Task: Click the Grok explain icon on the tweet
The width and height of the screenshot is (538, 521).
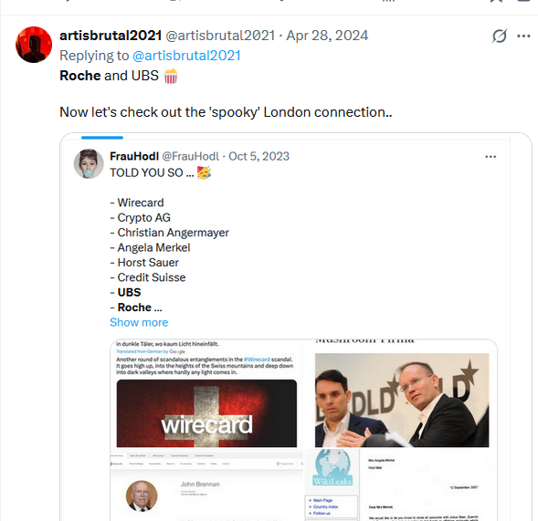Action: tap(500, 36)
